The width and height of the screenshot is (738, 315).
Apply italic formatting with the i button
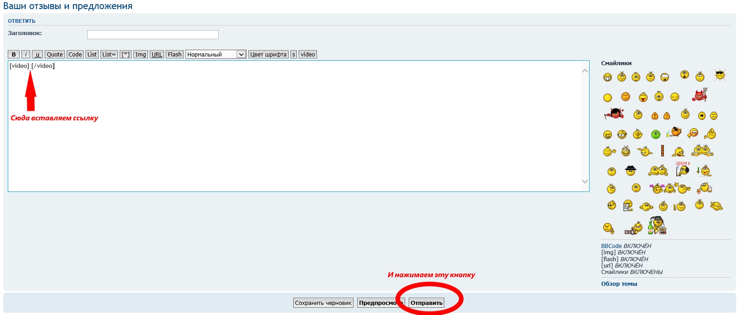(x=26, y=54)
